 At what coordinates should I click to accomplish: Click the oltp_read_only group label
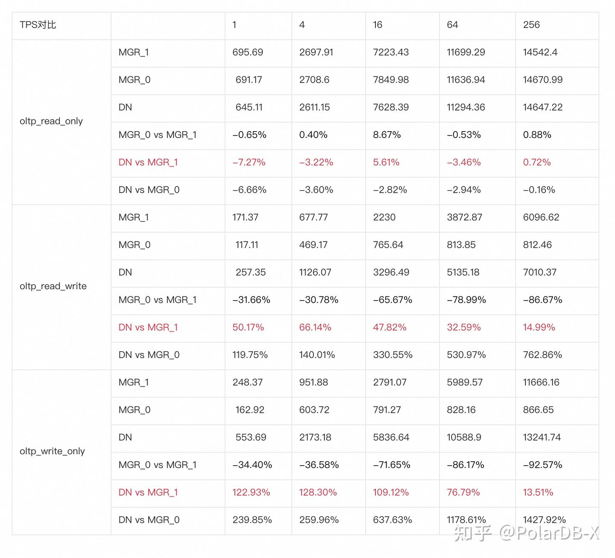click(x=51, y=121)
